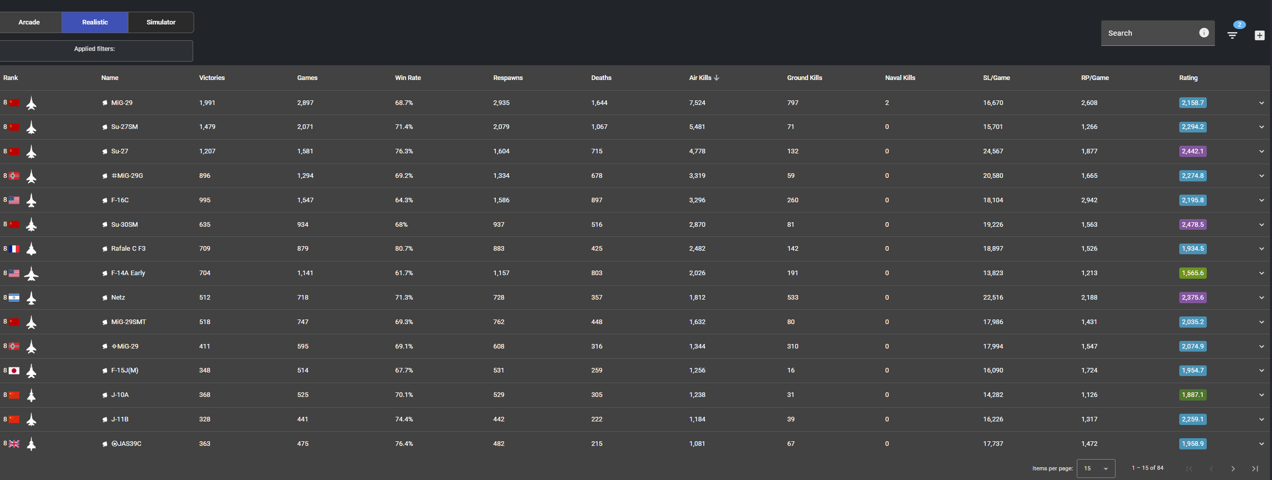Sort by Rating column header
Screen dimensions: 1272x480
tap(1188, 78)
